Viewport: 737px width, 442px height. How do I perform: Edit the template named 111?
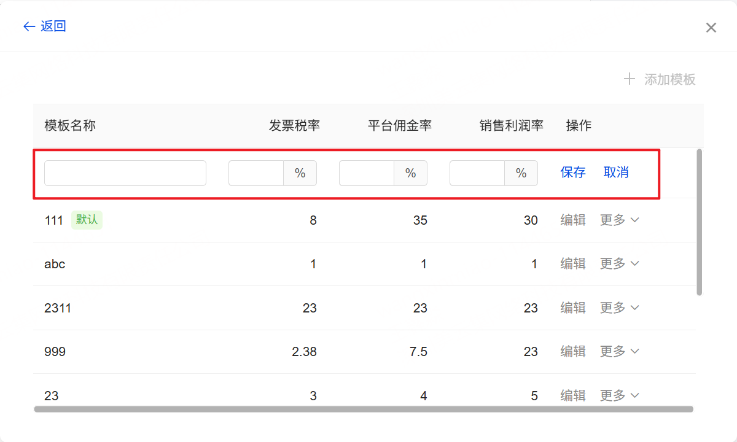click(572, 220)
